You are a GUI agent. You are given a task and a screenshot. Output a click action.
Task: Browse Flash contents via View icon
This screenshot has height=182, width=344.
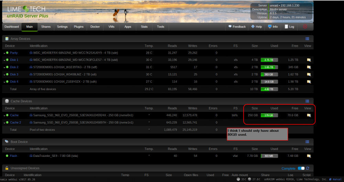click(x=309, y=156)
